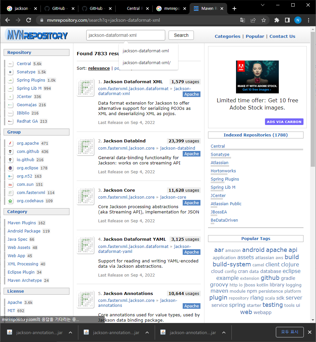This screenshot has height=342, width=316.
Task: Bookmark this page with the star icon
Action: [x=264, y=20]
